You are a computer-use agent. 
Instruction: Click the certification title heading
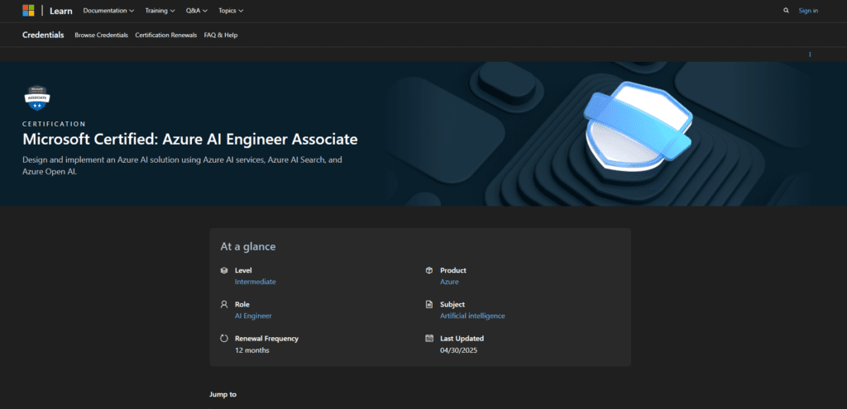point(190,139)
